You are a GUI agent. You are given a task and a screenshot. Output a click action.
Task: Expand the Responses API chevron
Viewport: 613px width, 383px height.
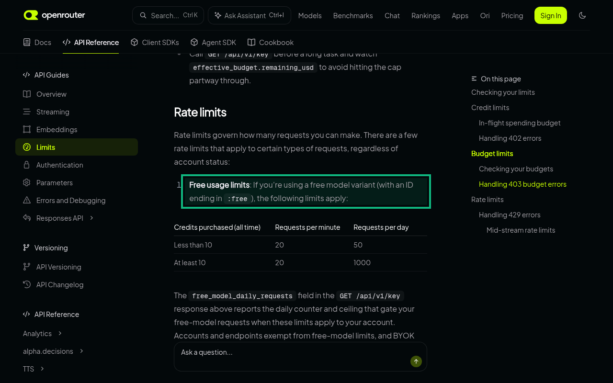91,218
